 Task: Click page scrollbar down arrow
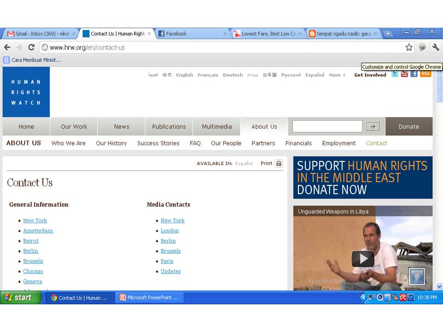pos(439,286)
